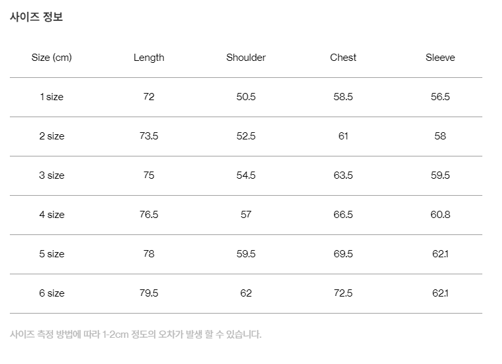The image size is (502, 364).
Task: Select the "Size (cm)" column header
Action: pos(51,58)
